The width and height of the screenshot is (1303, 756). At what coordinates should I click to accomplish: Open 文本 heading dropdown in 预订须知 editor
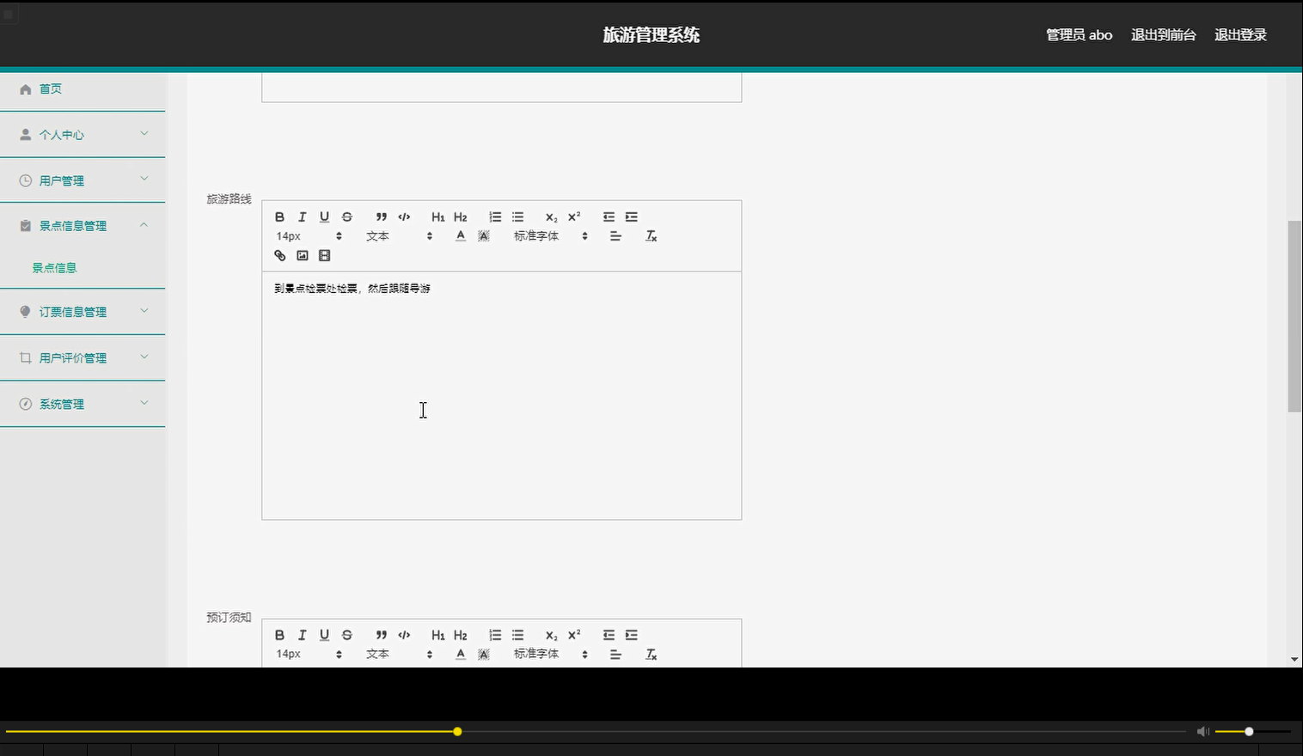click(x=399, y=655)
